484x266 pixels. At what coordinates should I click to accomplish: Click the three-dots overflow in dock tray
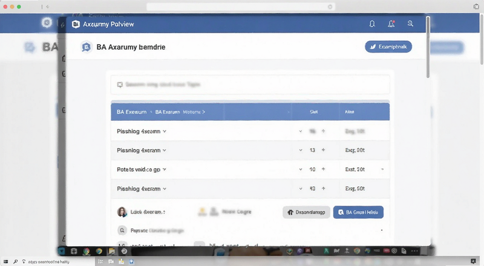[415, 251]
